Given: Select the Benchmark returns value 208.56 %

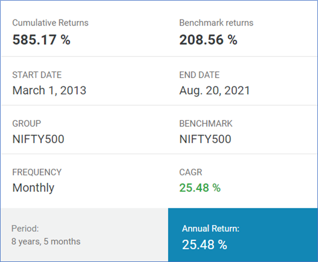Looking at the screenshot, I should point(208,40).
